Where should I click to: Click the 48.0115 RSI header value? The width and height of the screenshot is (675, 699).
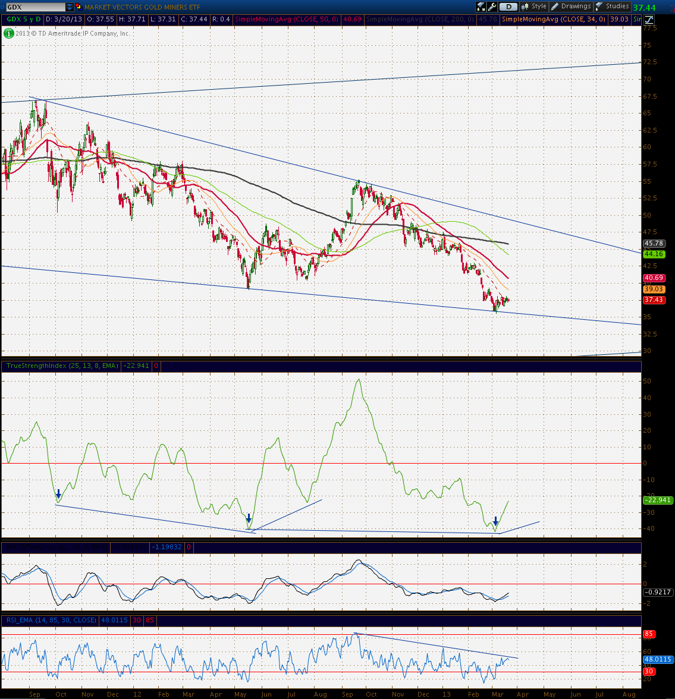tap(114, 620)
